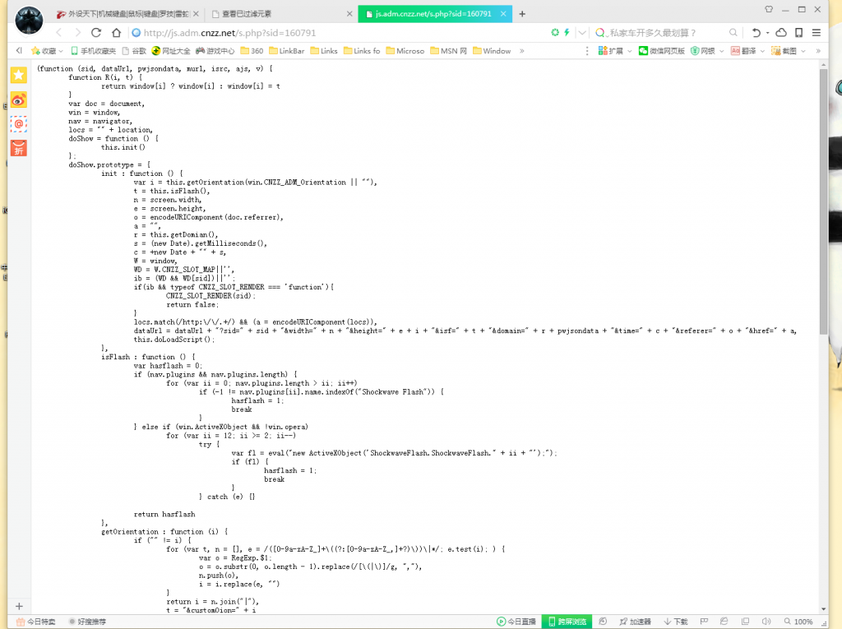Click the address bar URL field
Viewport: 842px width, 629px height.
click(x=338, y=33)
